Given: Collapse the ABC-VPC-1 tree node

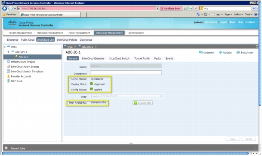Looking at the screenshot, I should (x=8, y=52).
